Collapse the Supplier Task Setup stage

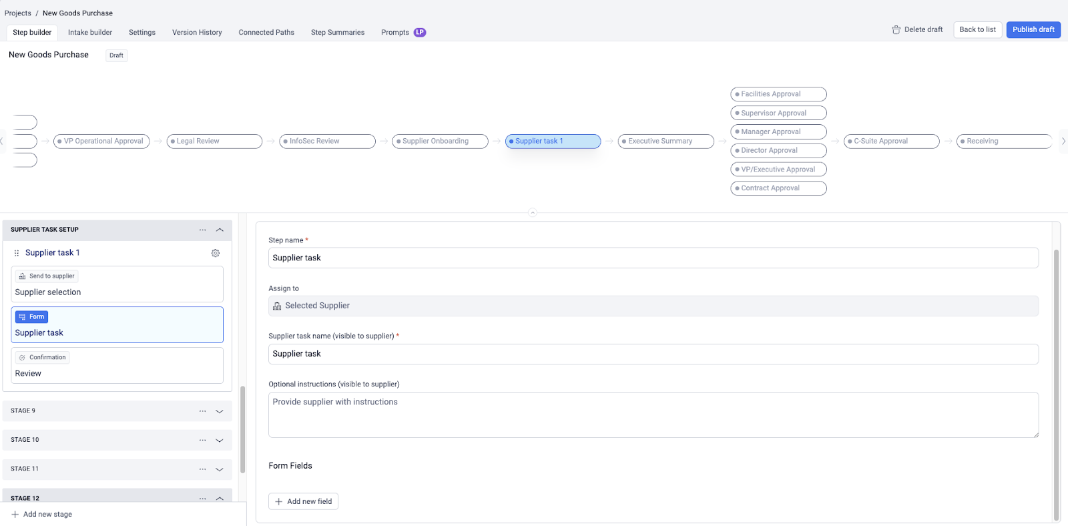(220, 230)
